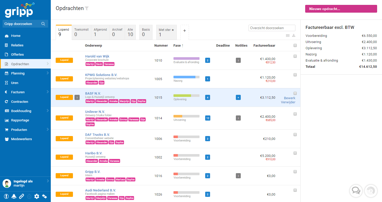
Task: Click the blue badge 1 for KPMG Solutions
Action: 208,79
